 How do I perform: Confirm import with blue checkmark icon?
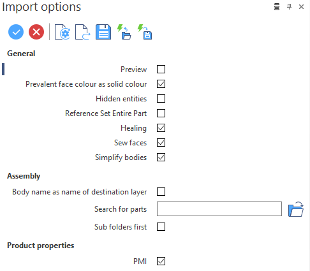16,32
